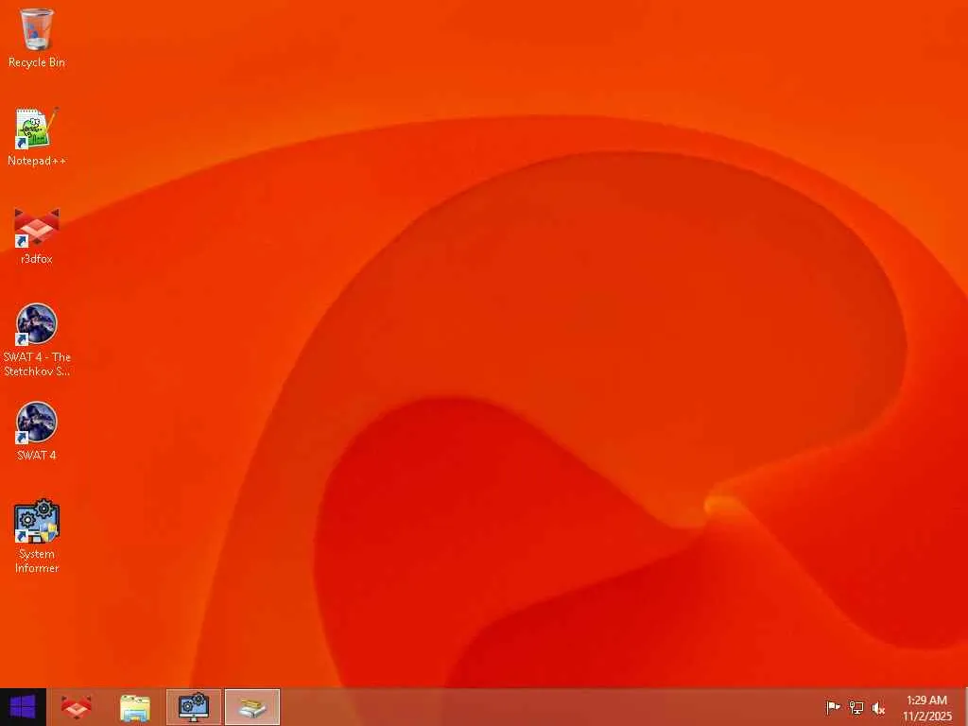Open the Windows Start button
The image size is (968, 726).
(x=23, y=707)
